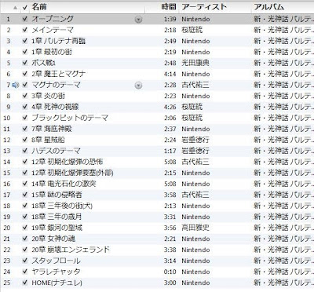Toggle checkbox for ハデスのテーマ
This screenshot has width=314, height=292.
point(25,151)
